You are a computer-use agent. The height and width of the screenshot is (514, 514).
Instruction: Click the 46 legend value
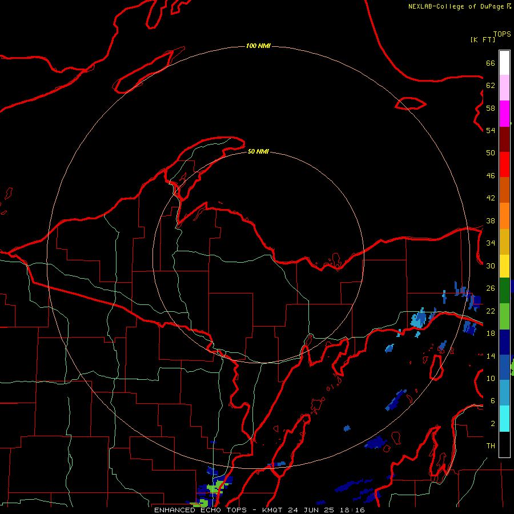point(491,176)
